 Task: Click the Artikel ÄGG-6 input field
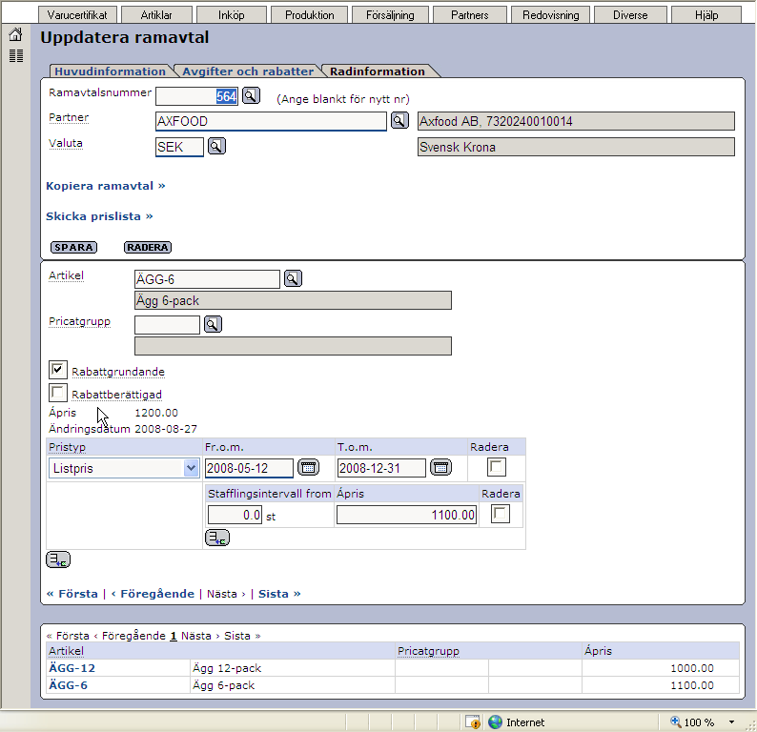[207, 279]
